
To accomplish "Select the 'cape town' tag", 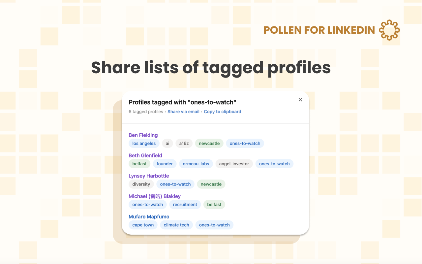I will tap(143, 225).
